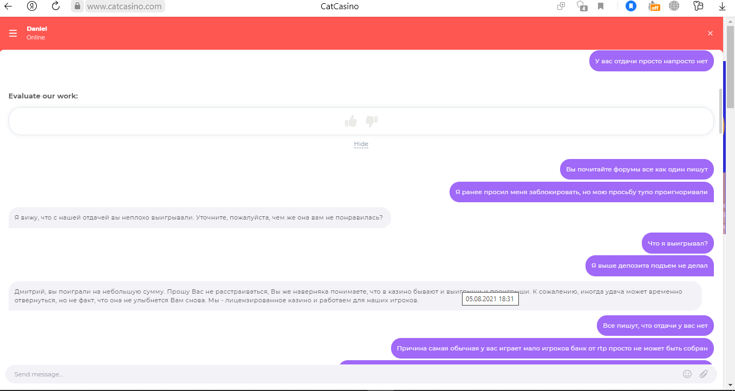Click the lock icon for site security info
The width and height of the screenshot is (735, 391).
[x=77, y=6]
